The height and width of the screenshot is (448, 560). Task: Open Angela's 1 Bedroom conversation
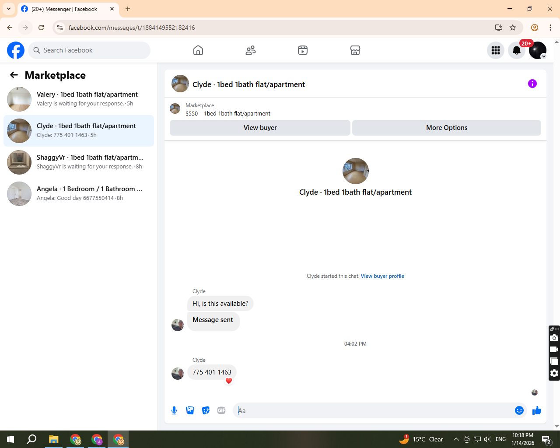[x=79, y=194]
